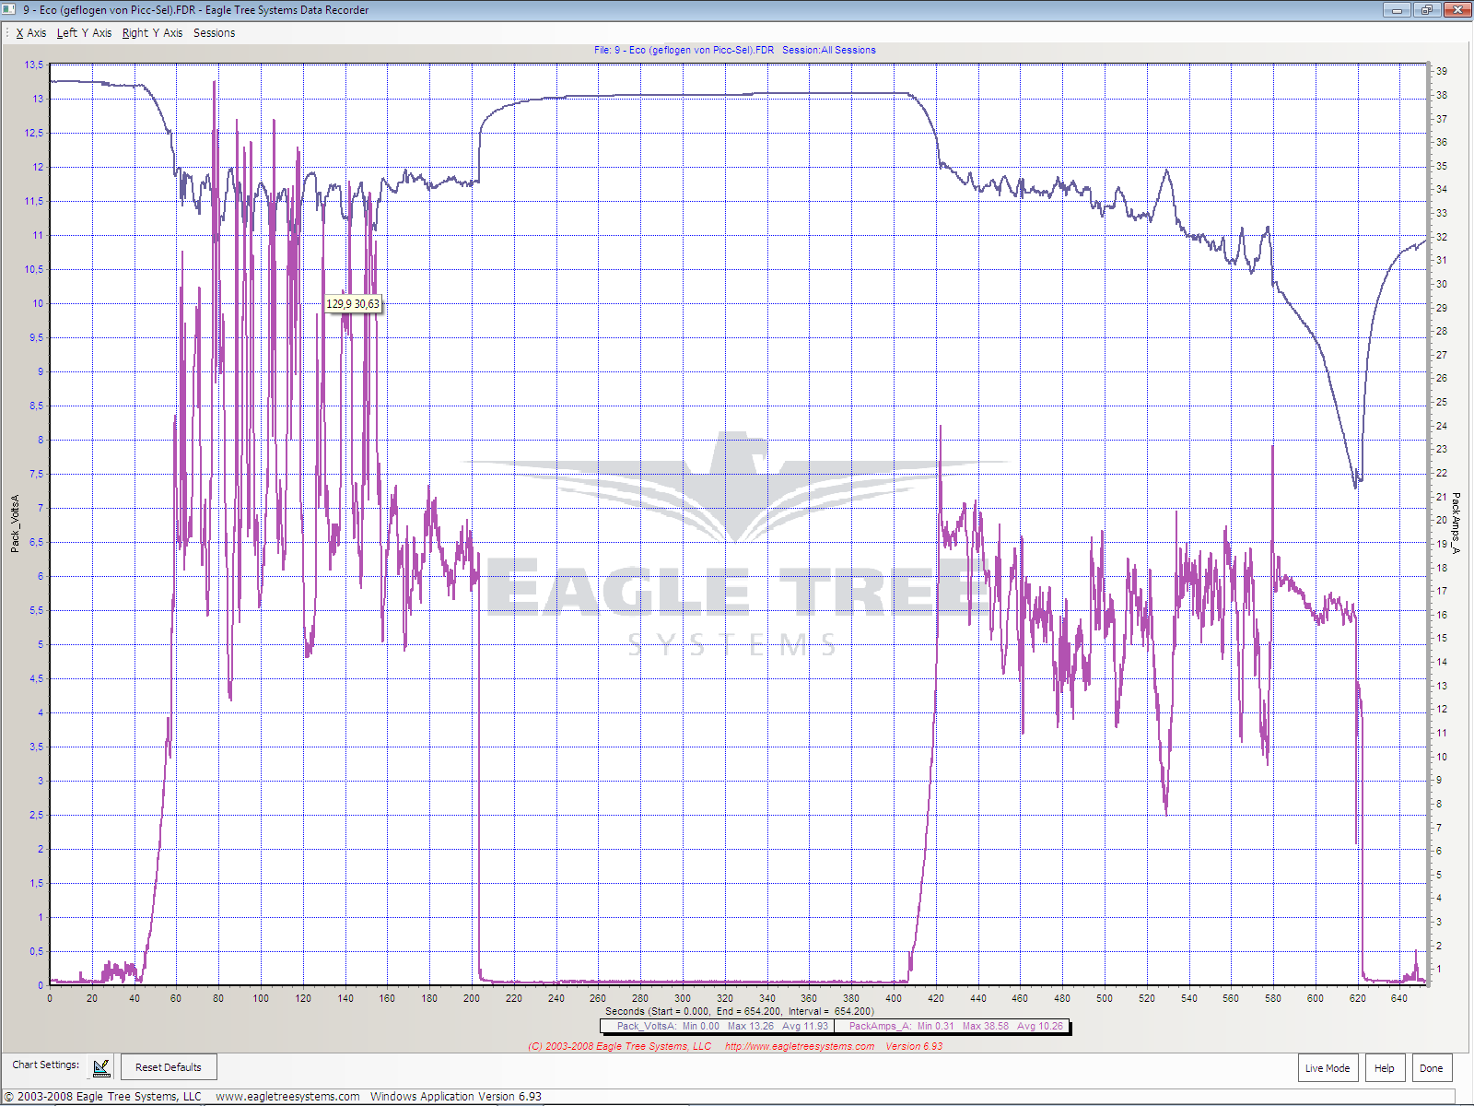
Task: Open the Right Y Axis menu
Action: (152, 33)
